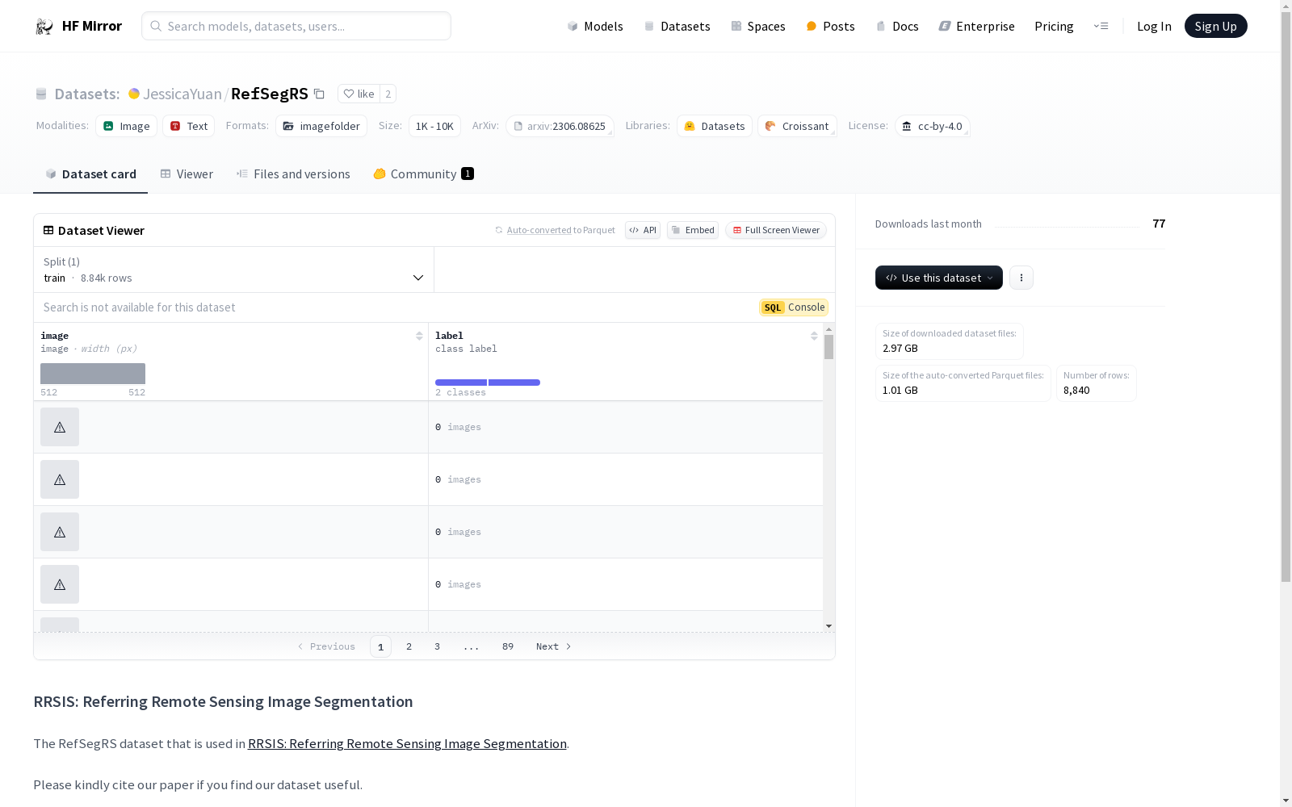Click the HF Mirror logo icon
Screen dimensions: 1292x807
pyautogui.click(x=44, y=27)
